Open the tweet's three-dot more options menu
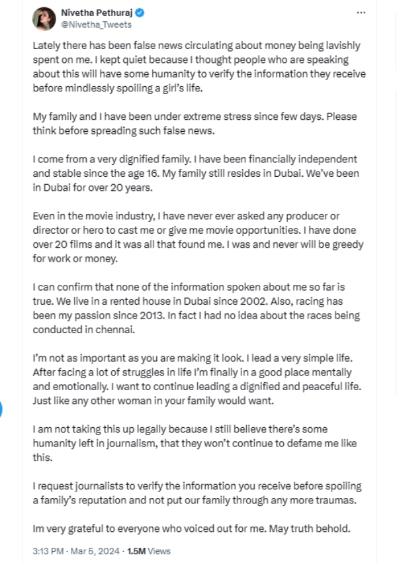The image size is (397, 563). point(361,13)
